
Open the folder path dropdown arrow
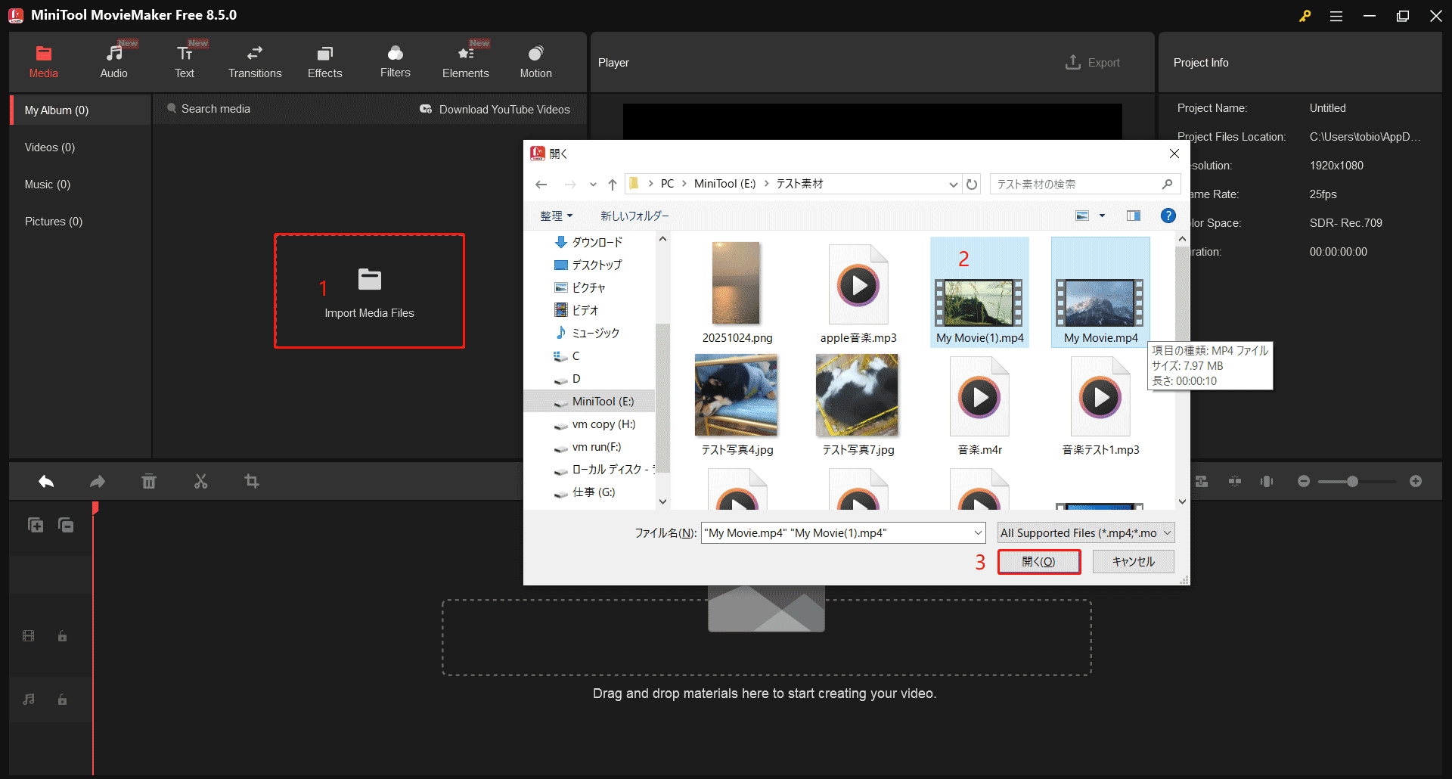[952, 184]
